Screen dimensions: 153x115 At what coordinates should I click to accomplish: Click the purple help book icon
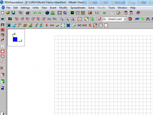pyautogui.click(x=138, y=13)
